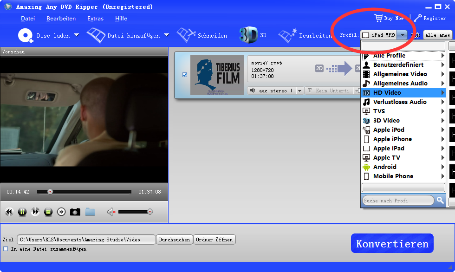455x272 pixels.
Task: Click the Konvertieren button
Action: [392, 243]
